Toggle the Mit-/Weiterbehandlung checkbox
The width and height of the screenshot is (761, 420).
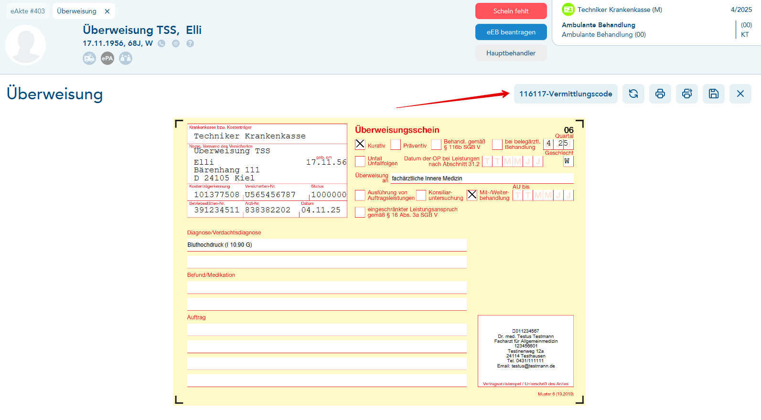click(472, 195)
